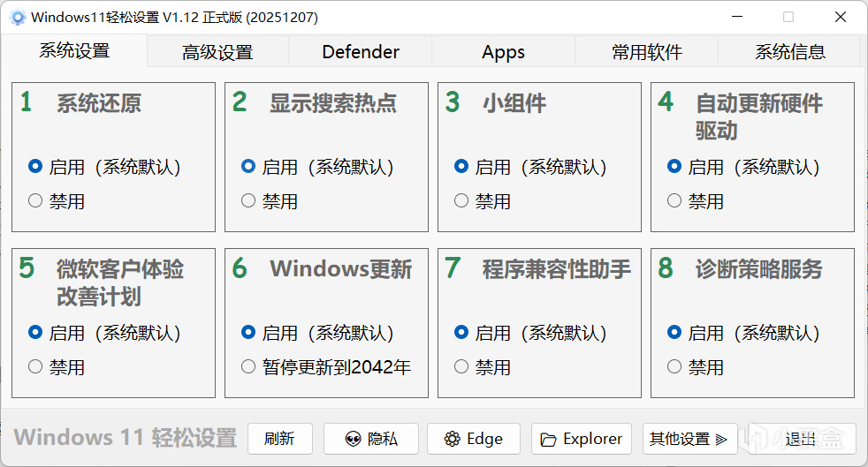Open the 隐私 privacy settings button
Viewport: 868px width, 467px height.
[x=370, y=439]
